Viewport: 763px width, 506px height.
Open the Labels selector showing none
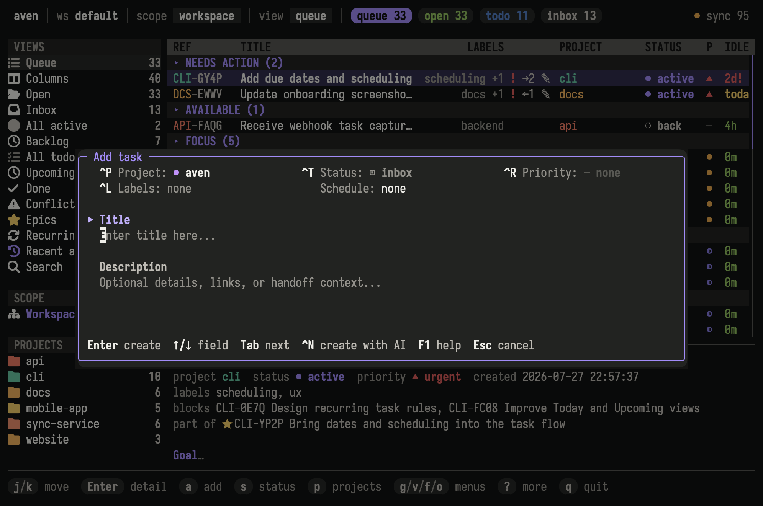click(x=145, y=188)
